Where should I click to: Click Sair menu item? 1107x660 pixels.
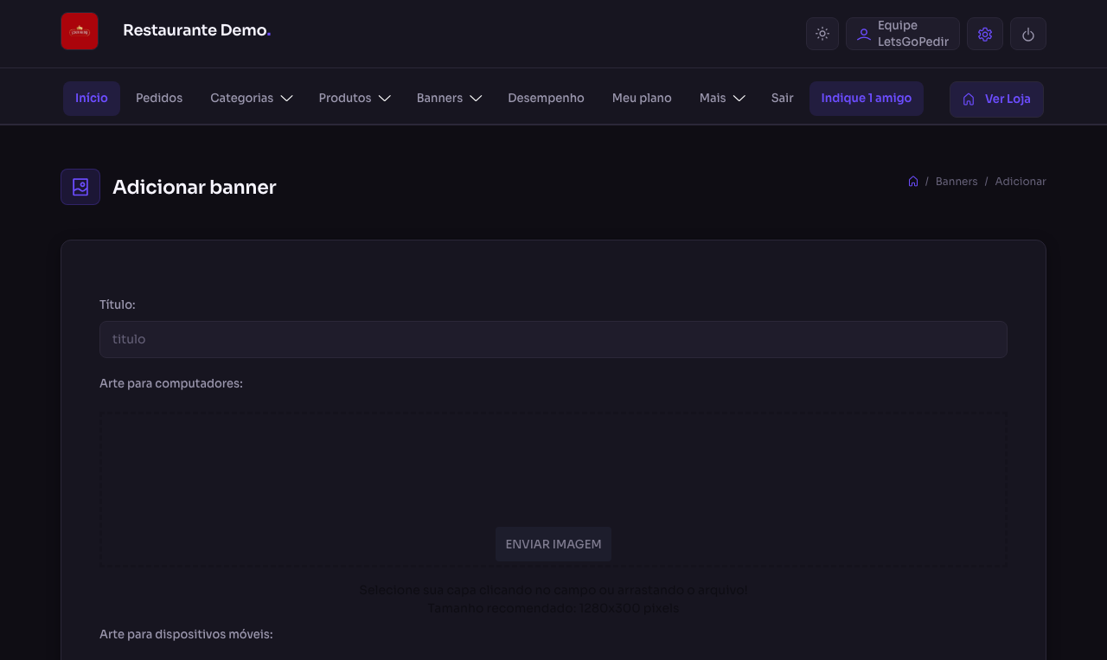coord(783,98)
